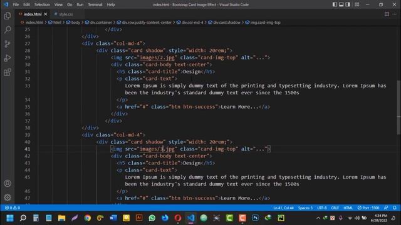Select the HTML language mode

pyautogui.click(x=348, y=207)
